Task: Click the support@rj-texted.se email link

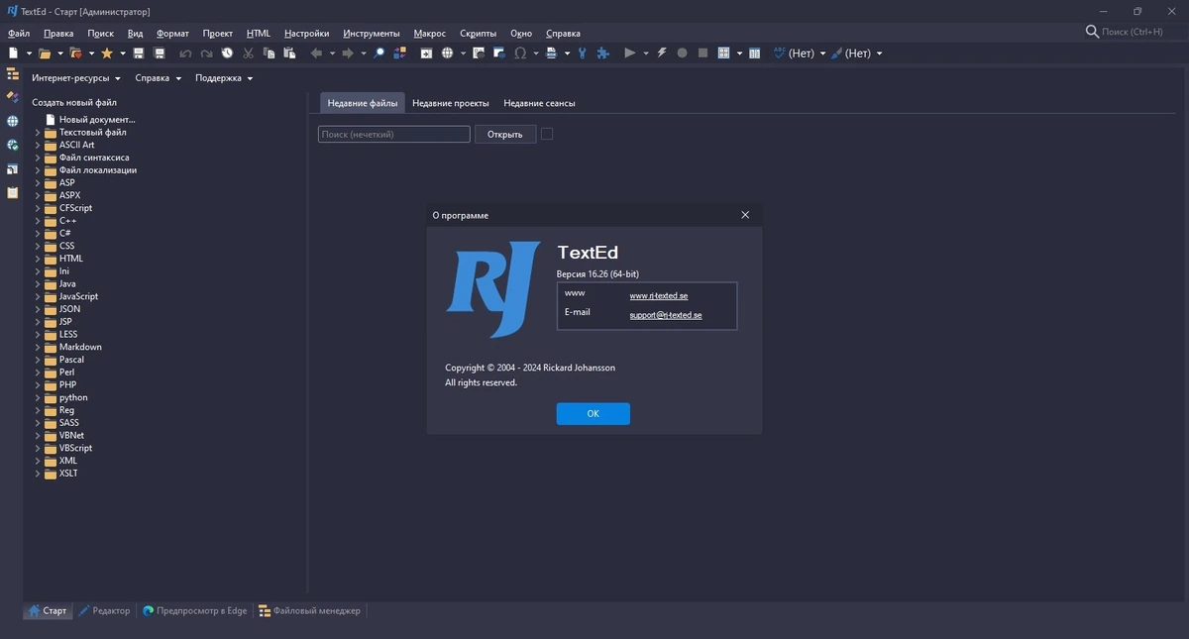Action: (x=666, y=315)
